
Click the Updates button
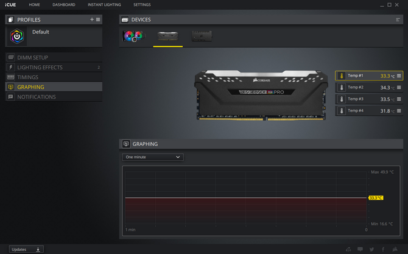coord(26,249)
